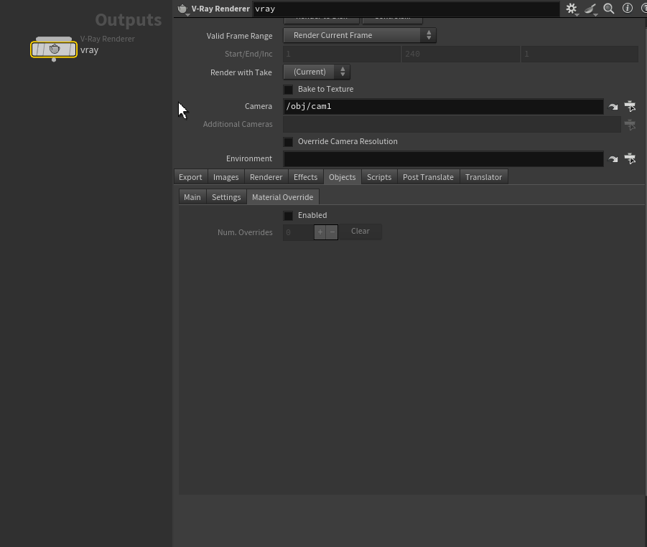Jump to Camera operator arrow icon

tap(613, 107)
